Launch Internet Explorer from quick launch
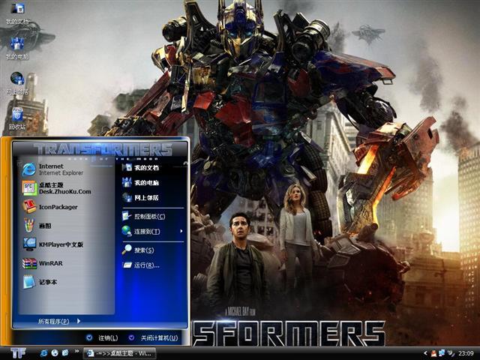The height and width of the screenshot is (360, 480). 43,353
